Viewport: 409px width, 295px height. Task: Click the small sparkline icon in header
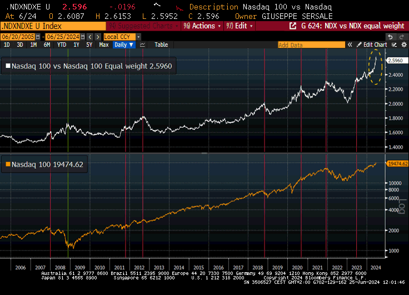click(x=157, y=4)
